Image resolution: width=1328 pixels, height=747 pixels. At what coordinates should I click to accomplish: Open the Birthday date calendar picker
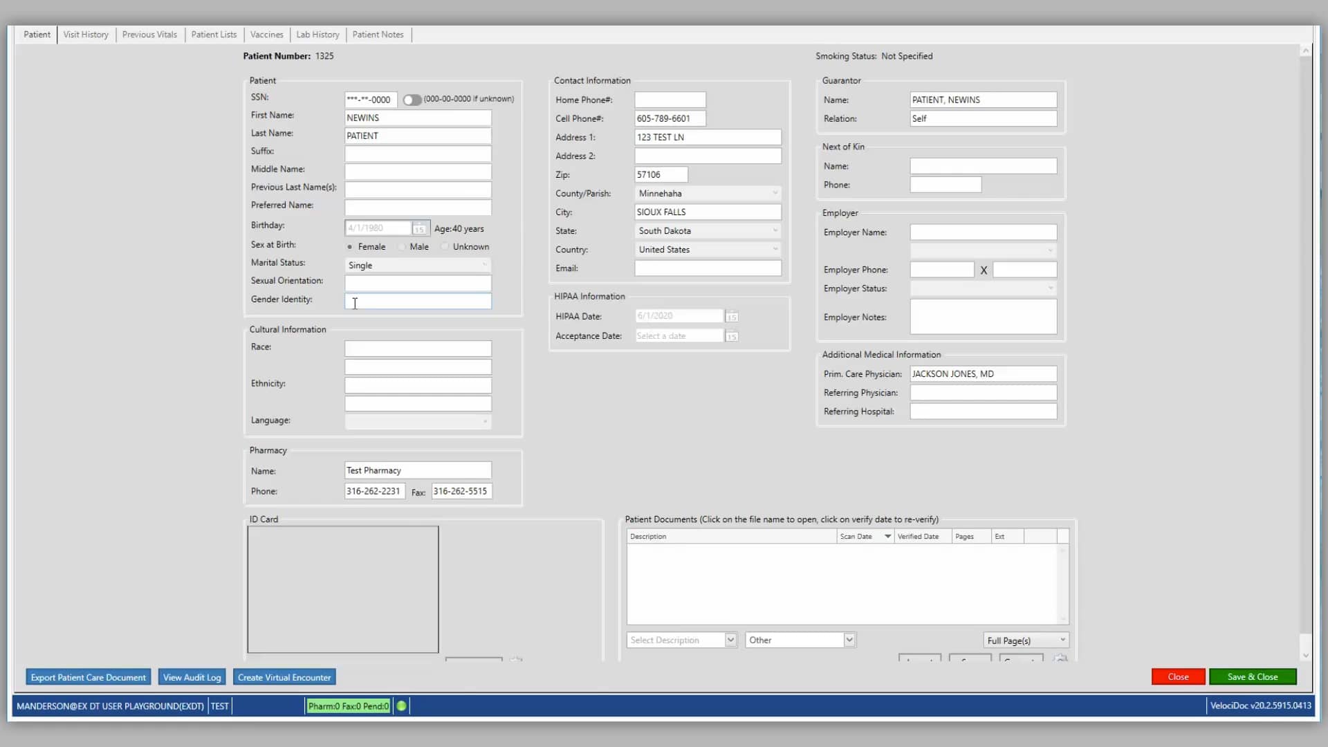419,228
